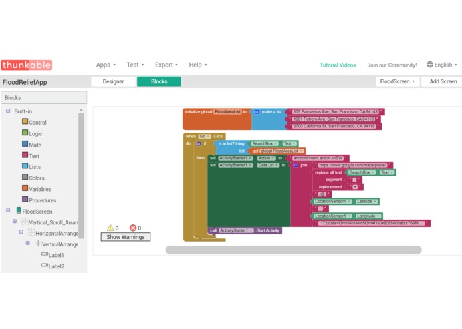
Task: Open the Action property dropdown
Action: click(267, 158)
